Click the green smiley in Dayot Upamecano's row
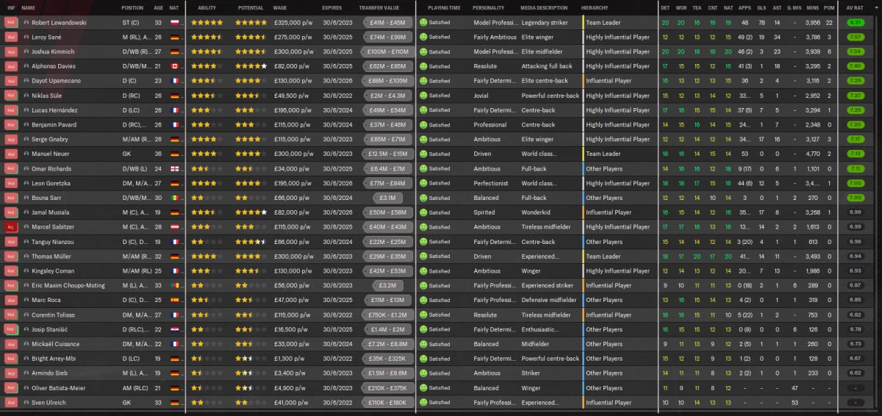This screenshot has height=416, width=882. tap(423, 81)
